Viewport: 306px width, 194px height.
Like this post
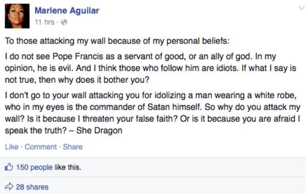[x=12, y=147]
